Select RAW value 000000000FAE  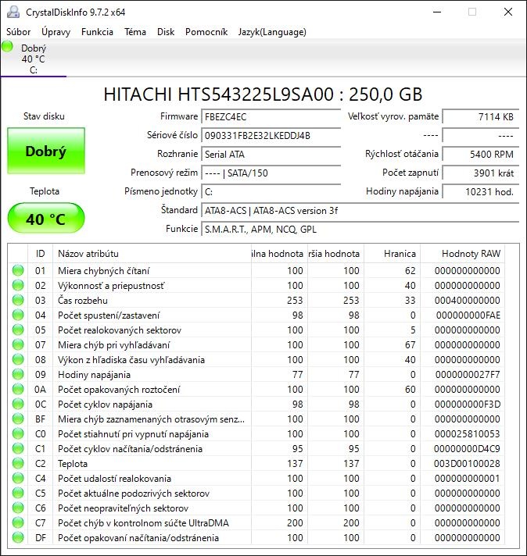(468, 315)
